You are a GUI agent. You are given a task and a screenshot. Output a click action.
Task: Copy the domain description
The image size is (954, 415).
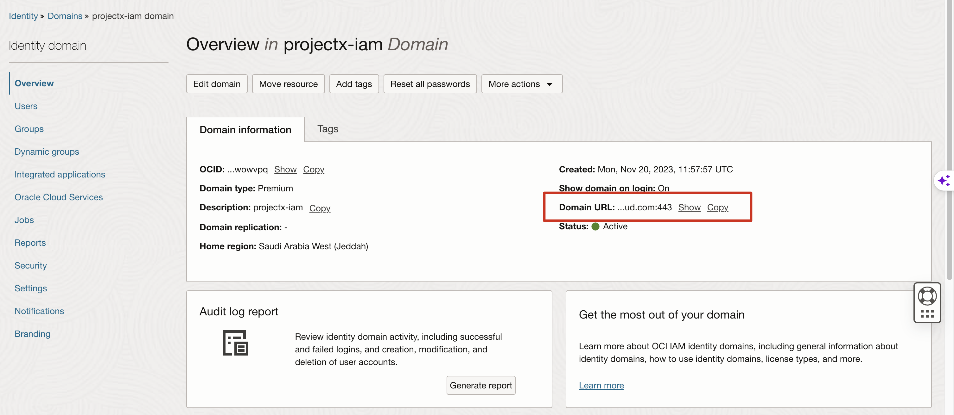320,208
